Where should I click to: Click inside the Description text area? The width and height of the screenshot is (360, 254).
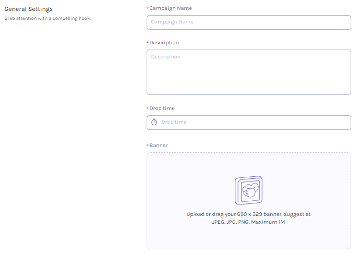(x=249, y=72)
